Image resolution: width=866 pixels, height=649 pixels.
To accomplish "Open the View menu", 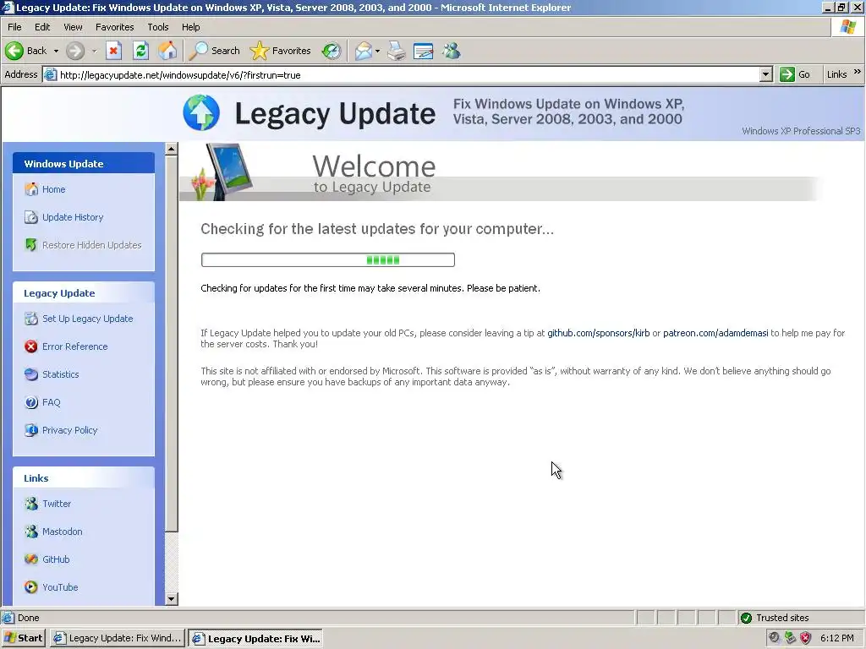I will 73,27.
